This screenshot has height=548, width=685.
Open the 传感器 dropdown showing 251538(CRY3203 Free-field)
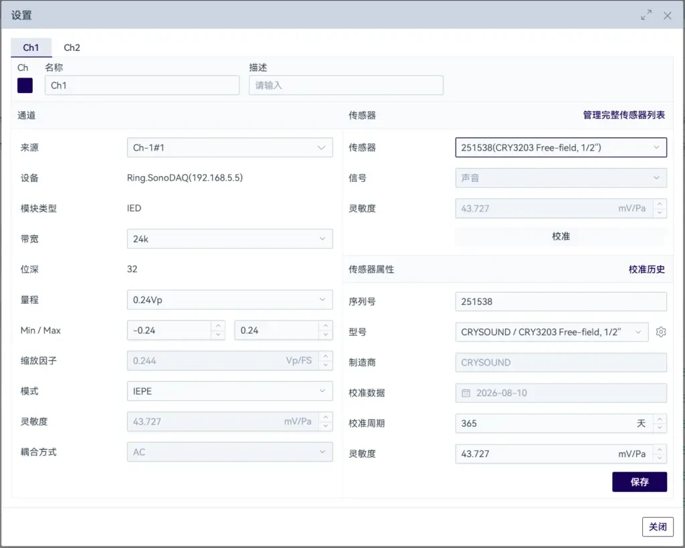click(561, 148)
